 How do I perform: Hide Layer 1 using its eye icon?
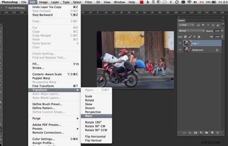click(x=180, y=43)
